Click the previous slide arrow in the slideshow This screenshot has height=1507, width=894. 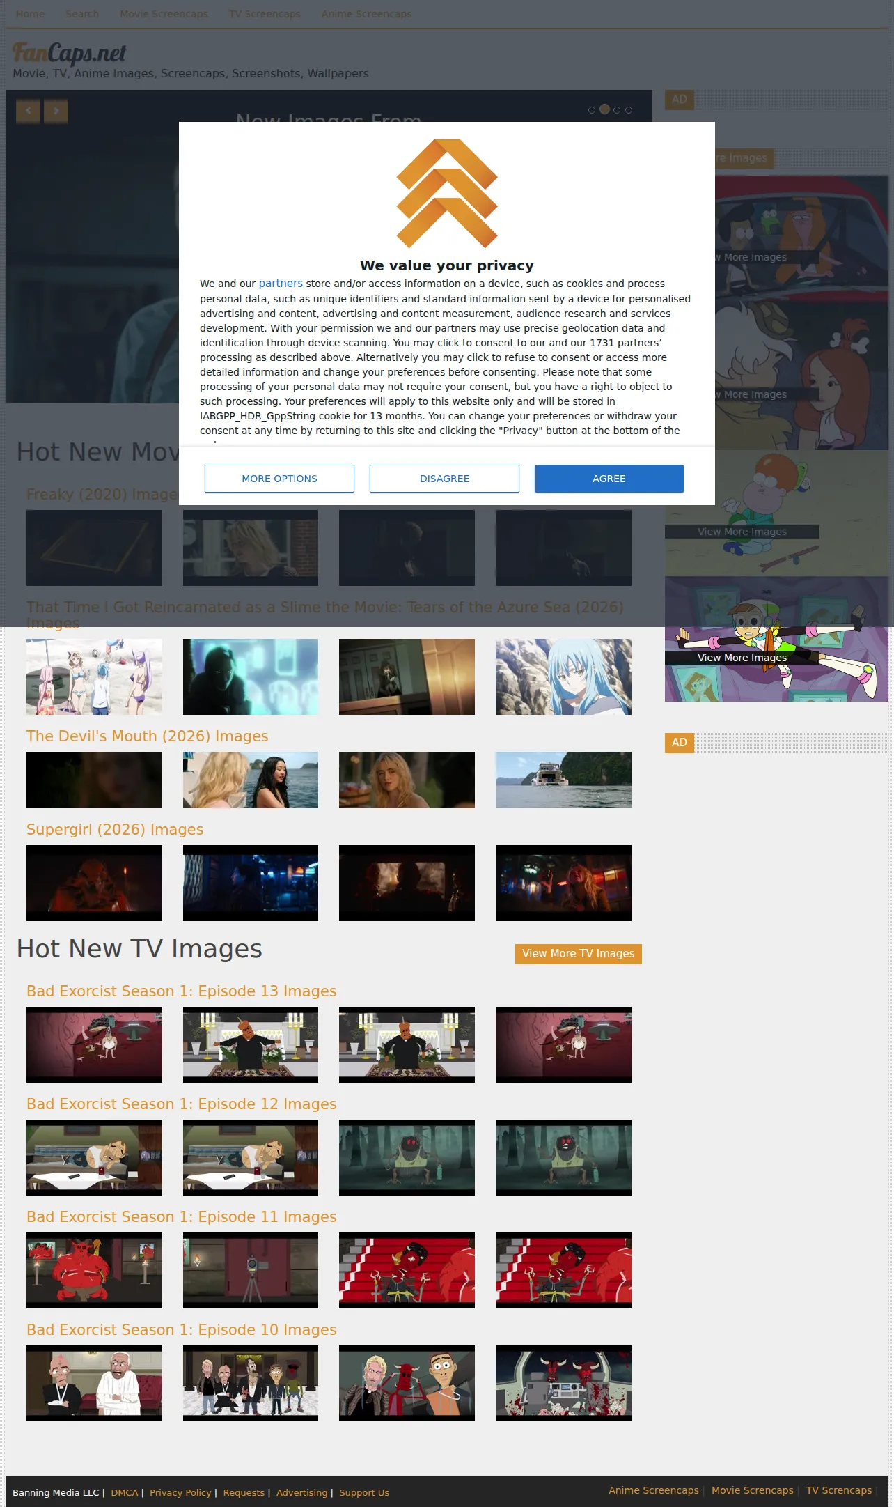click(29, 111)
